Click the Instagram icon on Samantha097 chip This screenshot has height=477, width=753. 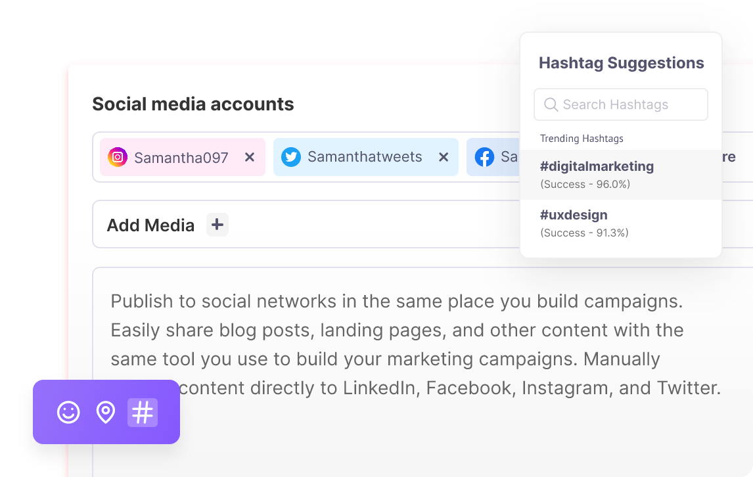117,157
